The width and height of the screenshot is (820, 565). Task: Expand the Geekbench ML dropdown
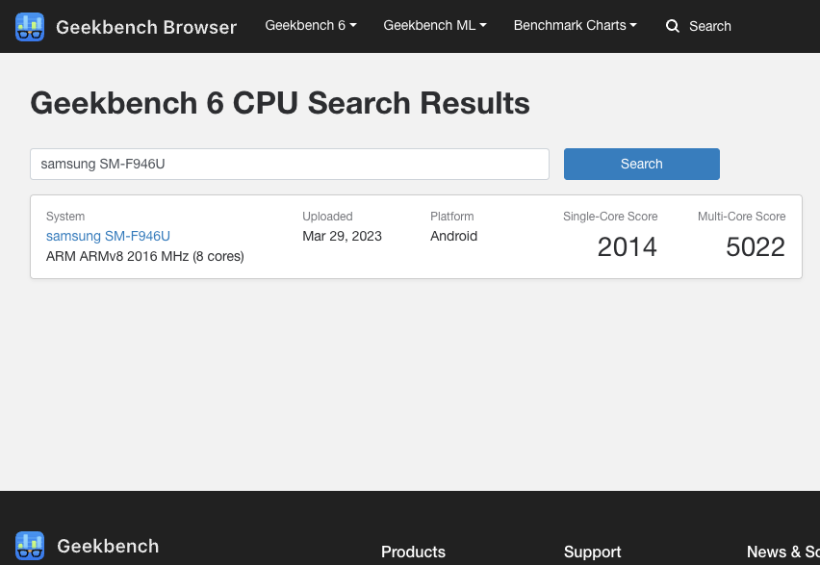point(434,26)
